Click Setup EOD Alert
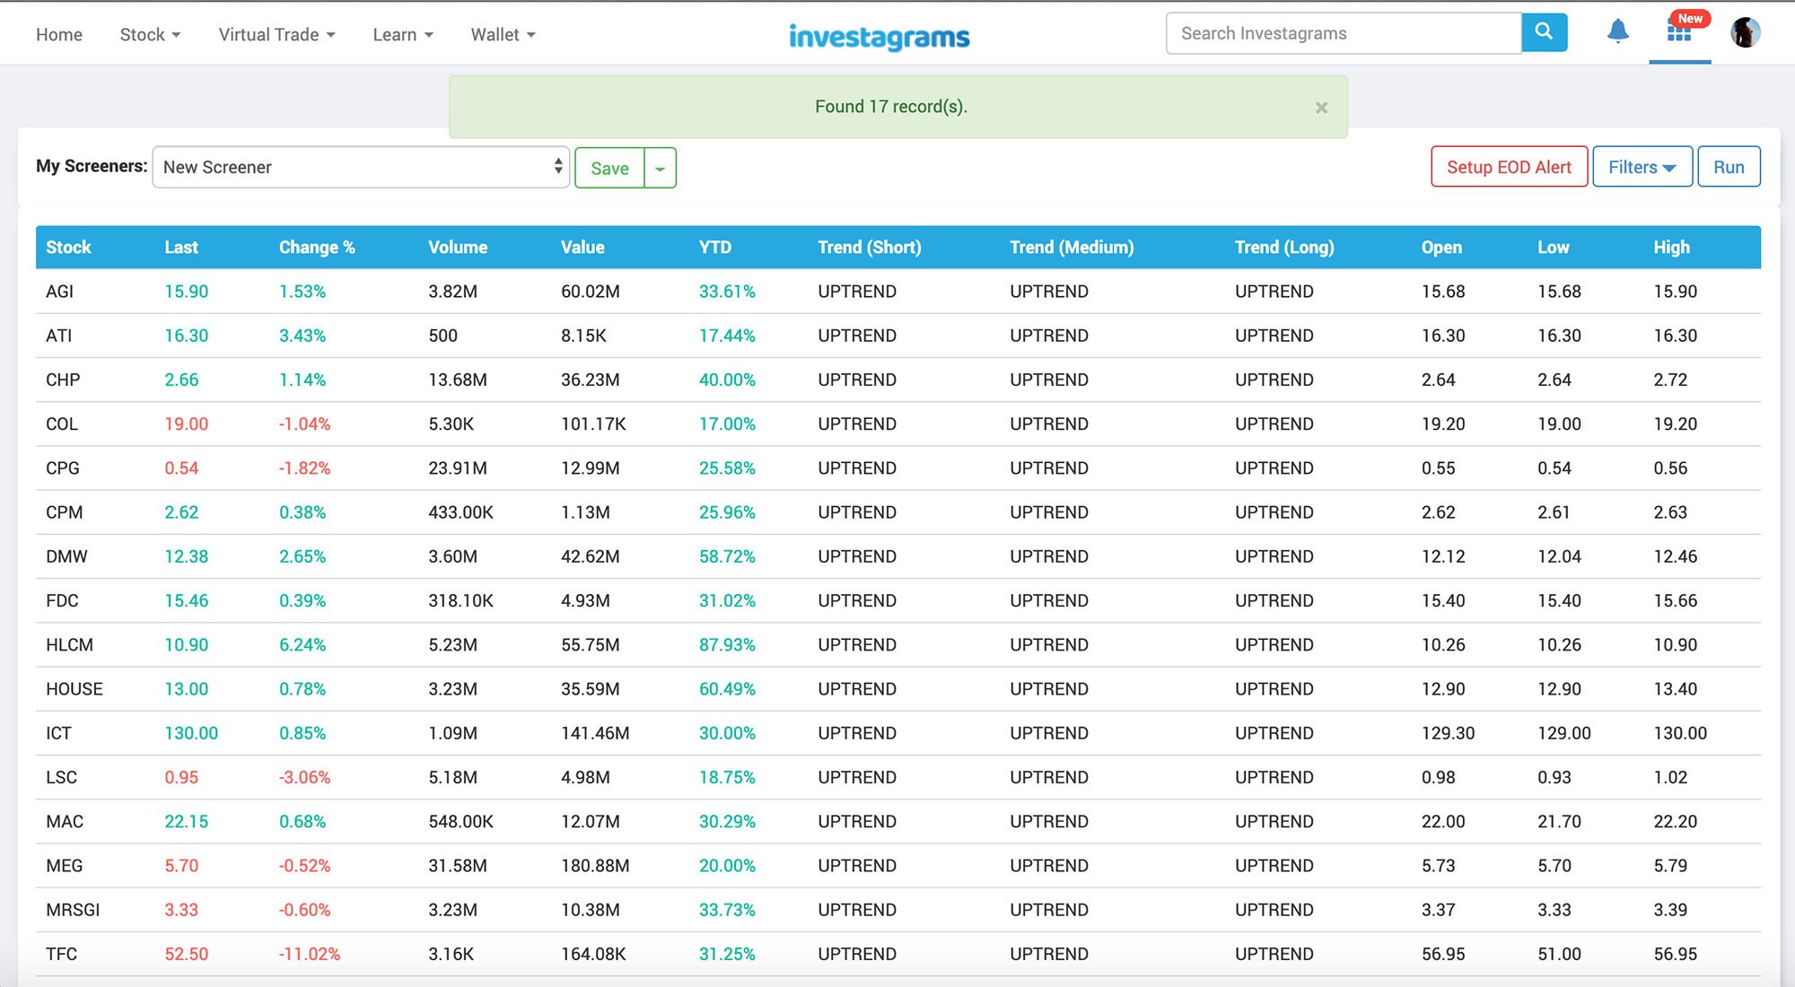The width and height of the screenshot is (1795, 987). point(1509,167)
